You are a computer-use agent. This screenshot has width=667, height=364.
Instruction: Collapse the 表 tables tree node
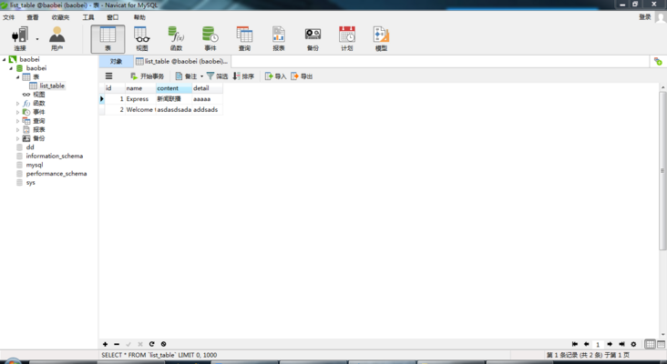[18, 77]
